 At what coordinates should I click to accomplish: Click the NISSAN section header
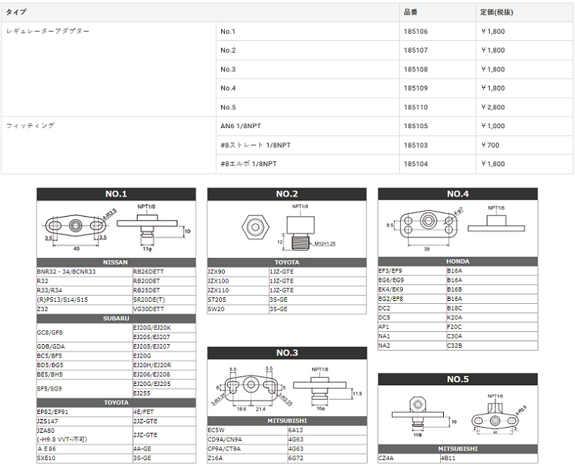click(x=116, y=262)
